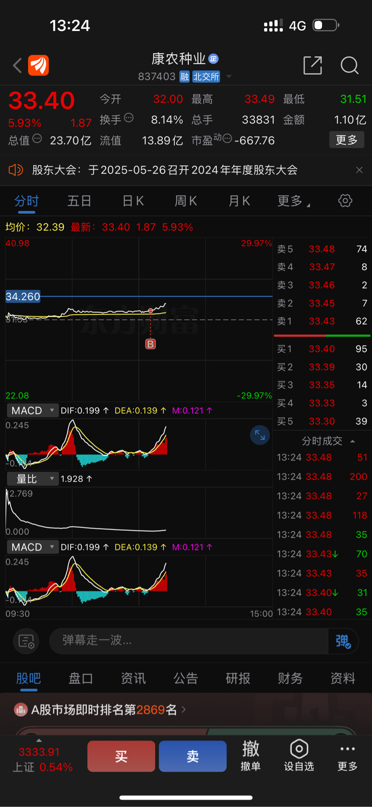
Task: Open the 更多 quote details button
Action: pos(347,140)
